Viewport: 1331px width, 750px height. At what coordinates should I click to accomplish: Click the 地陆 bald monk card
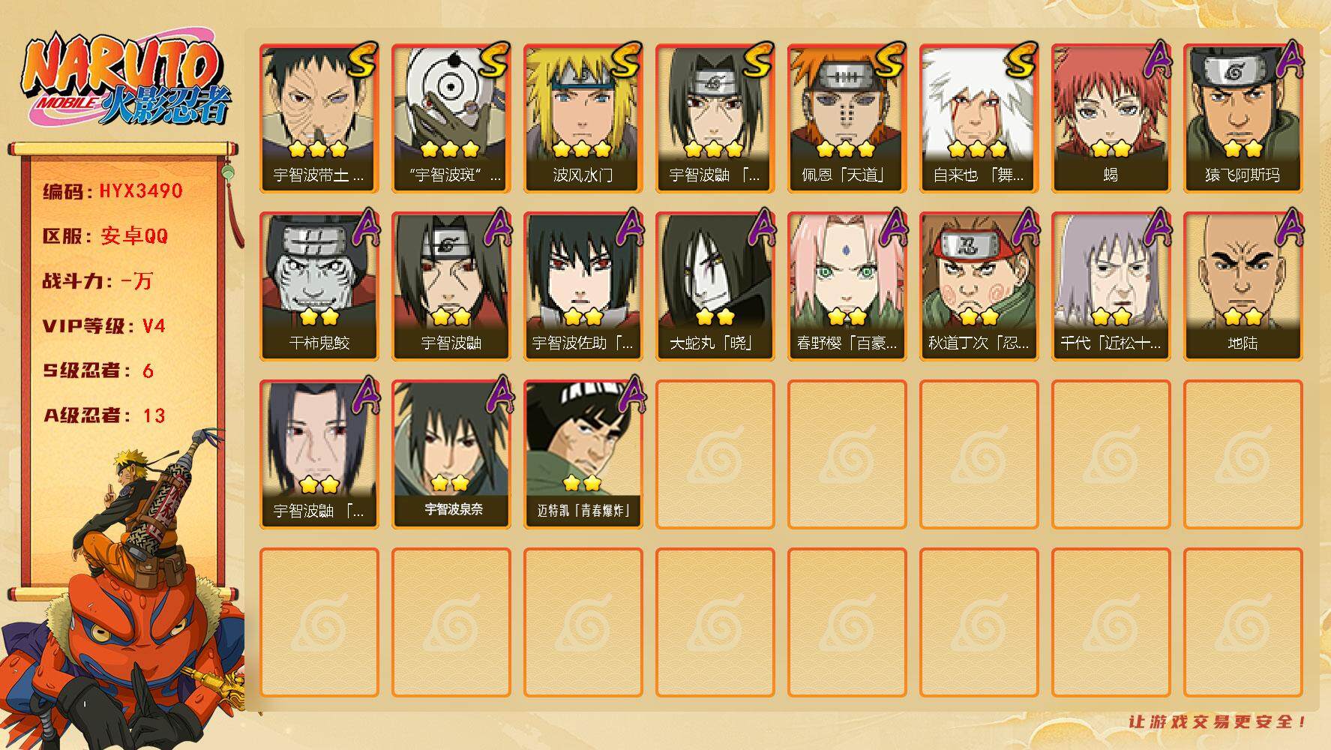[x=1243, y=286]
